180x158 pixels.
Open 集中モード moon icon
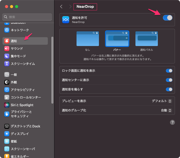pyautogui.click(x=7, y=56)
